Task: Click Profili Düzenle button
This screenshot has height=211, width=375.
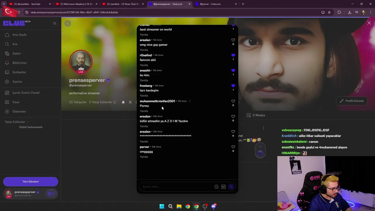Action: [352, 101]
